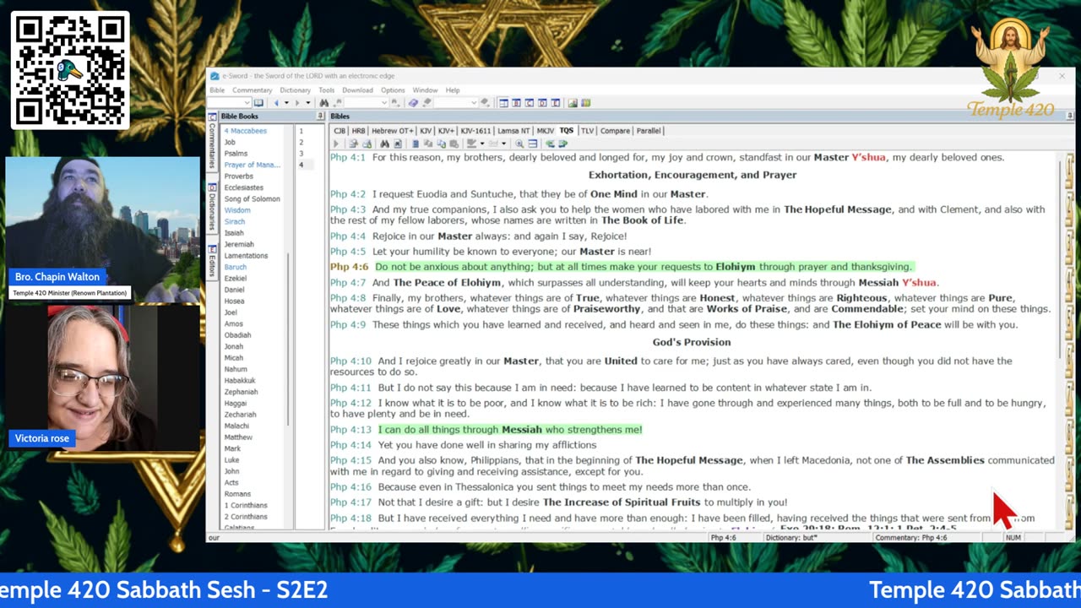Image resolution: width=1081 pixels, height=608 pixels.
Task: Click the open-book lookup icon in main toolbar
Action: (259, 103)
